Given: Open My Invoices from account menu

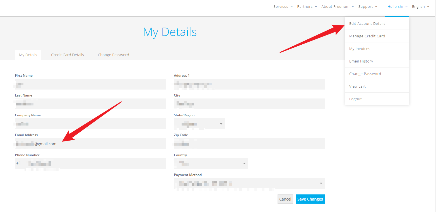Looking at the screenshot, I should click(360, 49).
